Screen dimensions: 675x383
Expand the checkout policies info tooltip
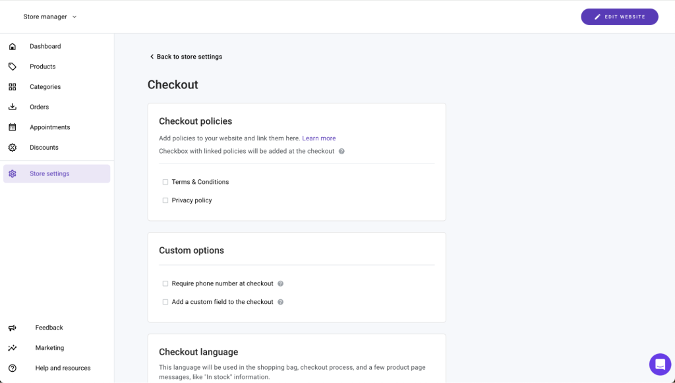point(341,151)
